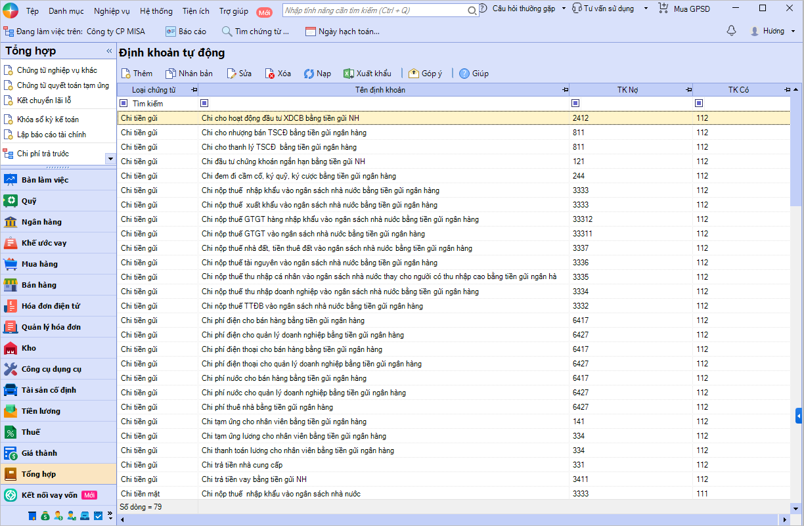
Task: Export list with Xuất khẩu Excel icon
Action: tap(349, 74)
